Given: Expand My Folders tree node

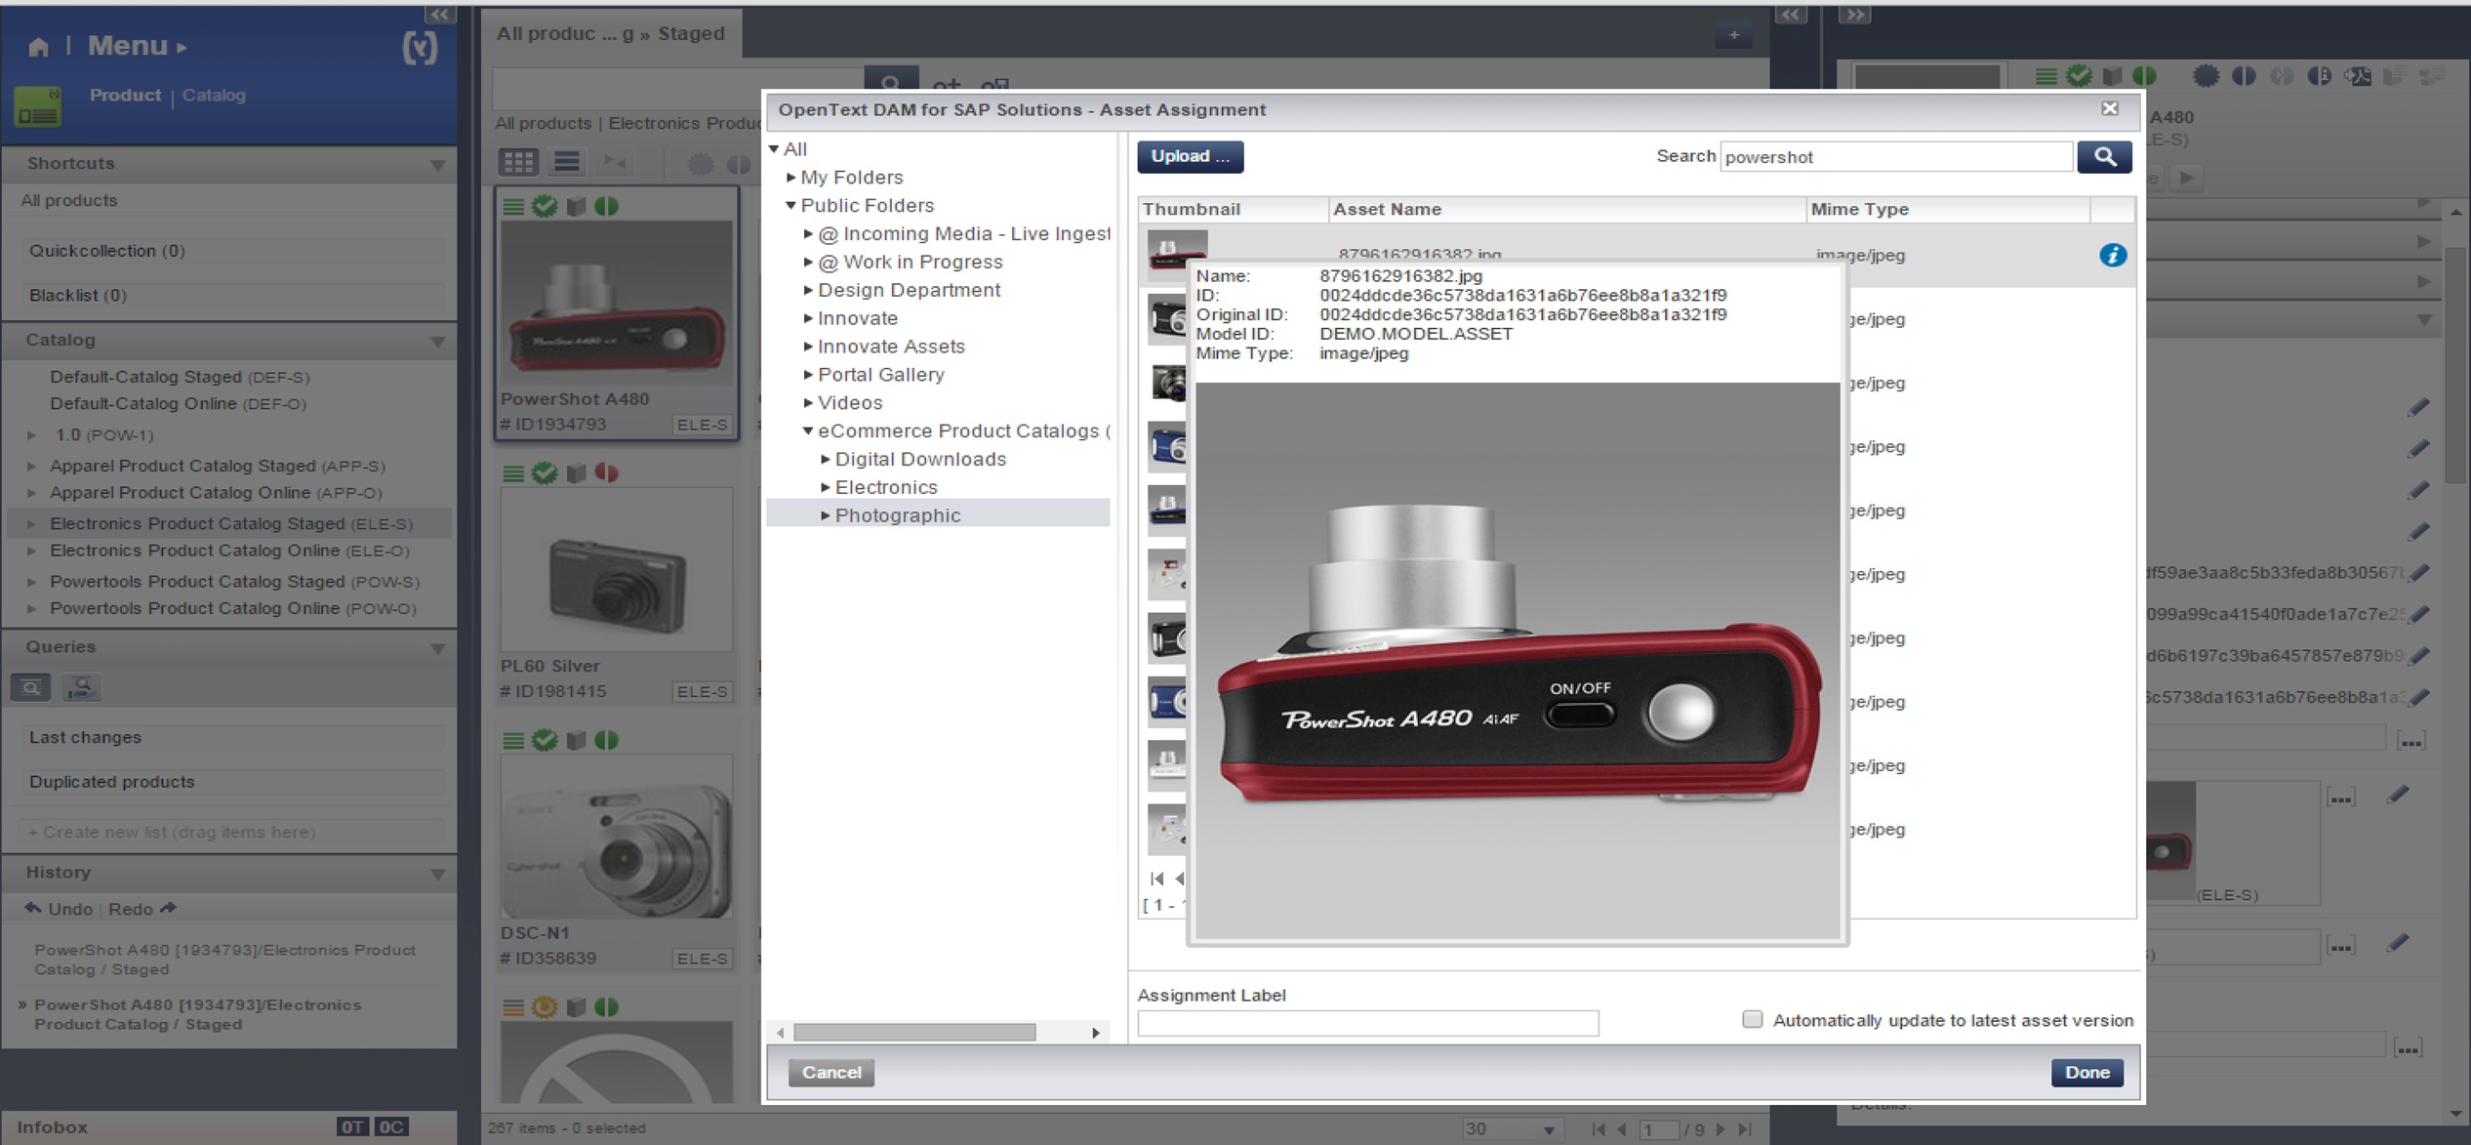Looking at the screenshot, I should tap(790, 177).
